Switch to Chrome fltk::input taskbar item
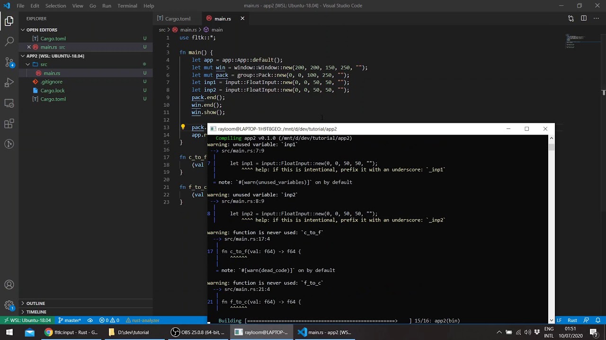Viewport: 606px width, 340px height. (71, 332)
